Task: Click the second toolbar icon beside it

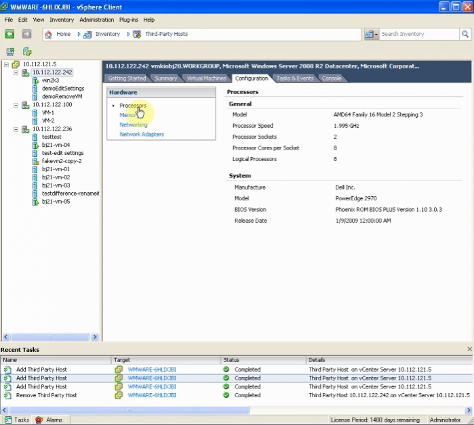Action: coord(27,51)
